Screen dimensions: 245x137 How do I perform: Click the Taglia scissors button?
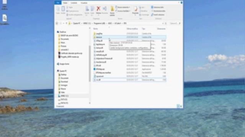pyautogui.click(x=70, y=7)
